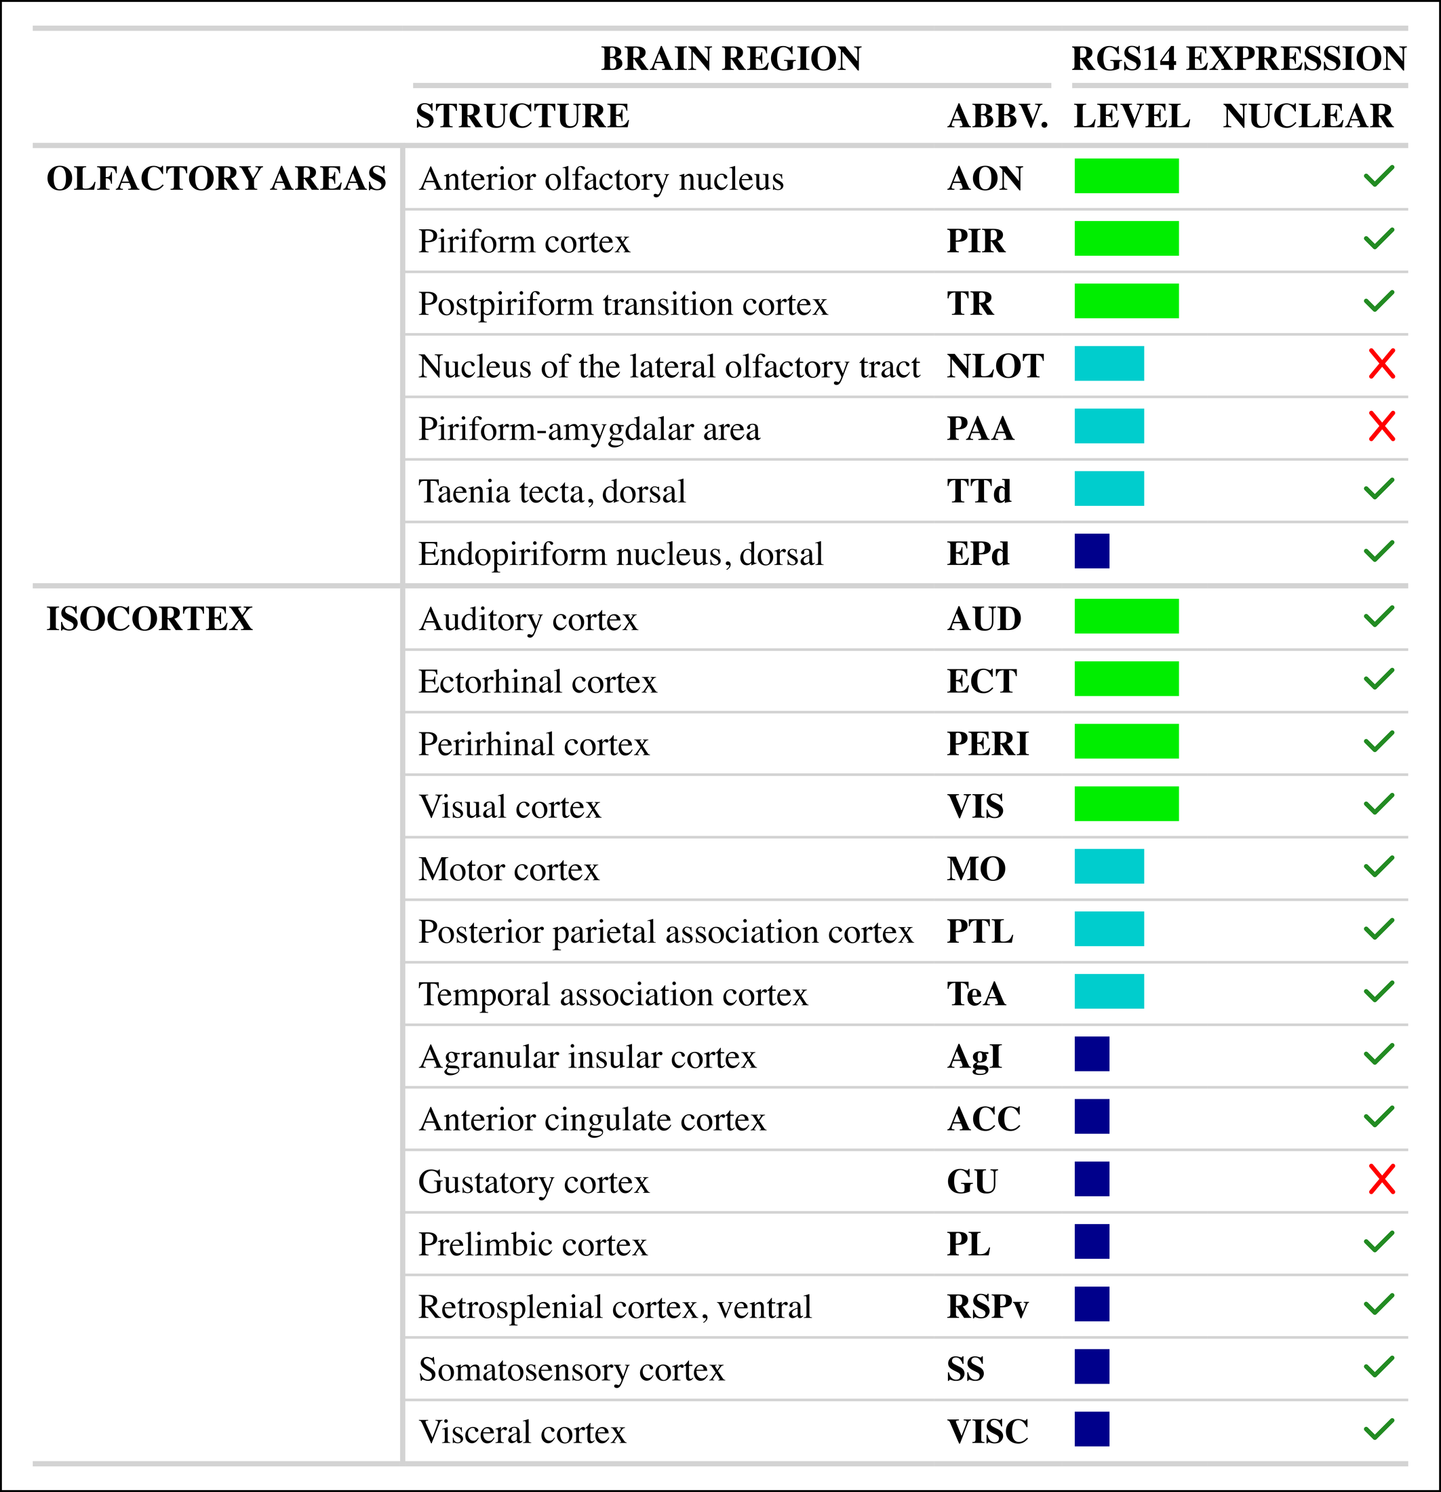Click the checkmark in Auditory cortex row
This screenshot has height=1492, width=1441.
(1379, 616)
